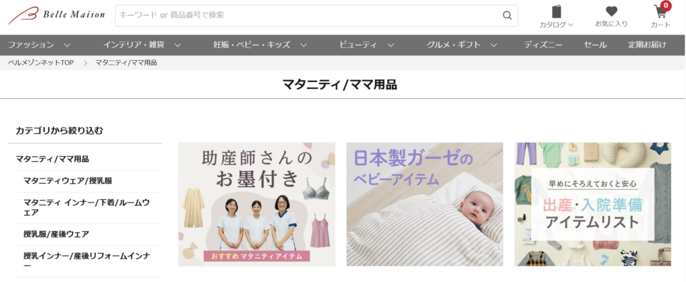Click the keyword search input field

pyautogui.click(x=308, y=15)
